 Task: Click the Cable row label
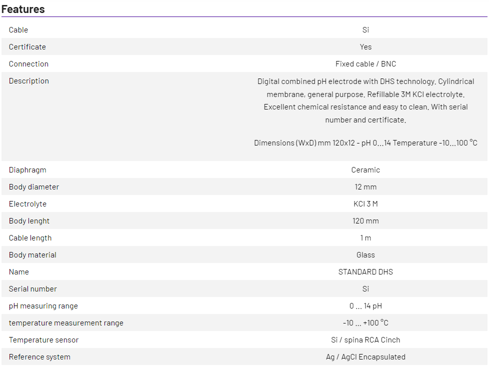click(18, 30)
